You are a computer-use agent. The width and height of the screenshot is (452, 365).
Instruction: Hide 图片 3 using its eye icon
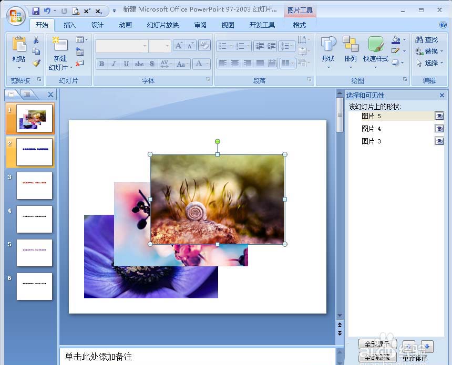tap(439, 141)
